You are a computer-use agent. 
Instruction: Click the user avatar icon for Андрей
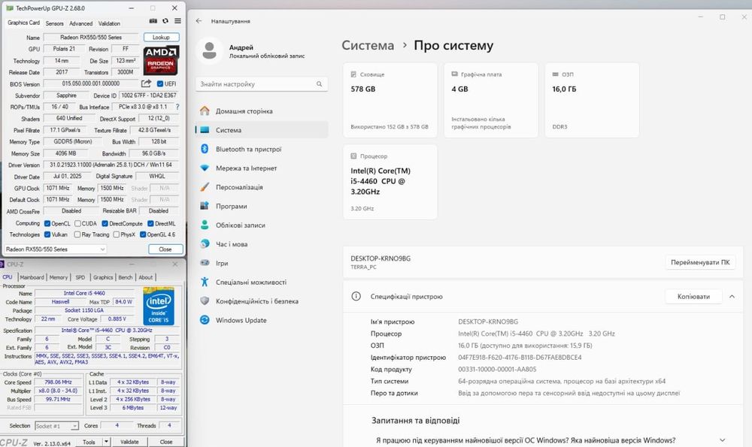tap(209, 51)
